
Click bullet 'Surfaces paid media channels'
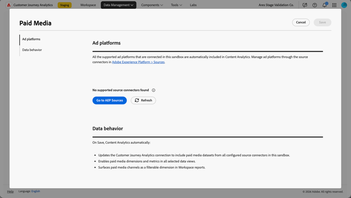click(x=152, y=168)
